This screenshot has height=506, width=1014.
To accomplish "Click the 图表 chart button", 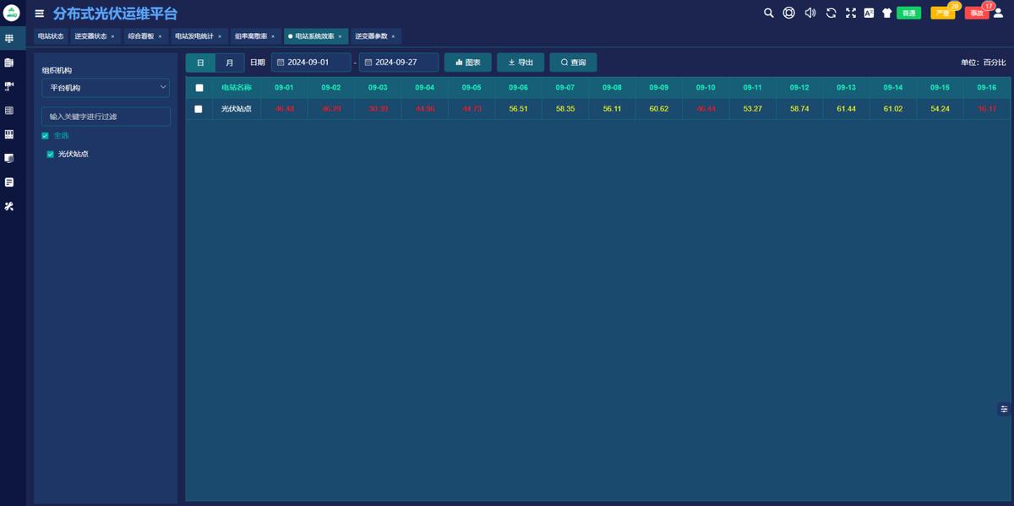I will [x=468, y=63].
